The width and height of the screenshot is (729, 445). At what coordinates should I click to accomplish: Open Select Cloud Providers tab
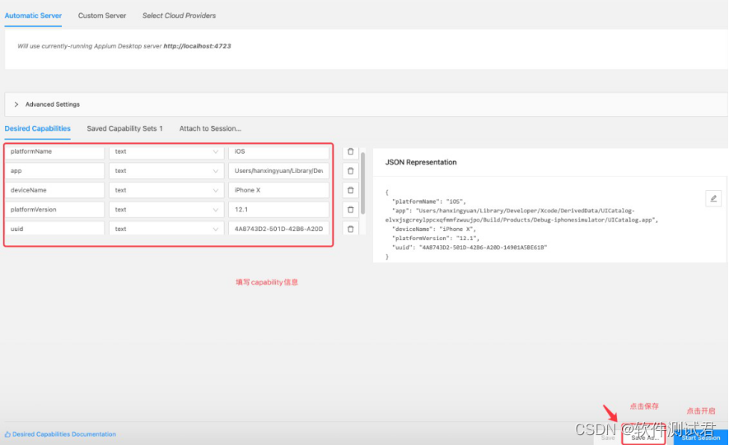point(179,16)
